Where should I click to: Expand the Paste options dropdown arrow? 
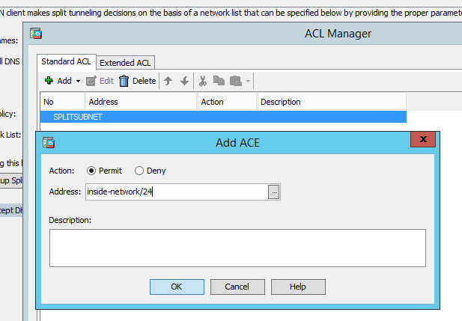coord(249,81)
